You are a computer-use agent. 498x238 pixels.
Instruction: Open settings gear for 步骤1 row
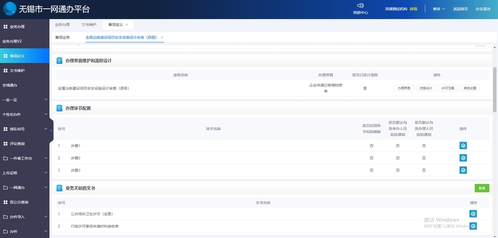pos(463,146)
